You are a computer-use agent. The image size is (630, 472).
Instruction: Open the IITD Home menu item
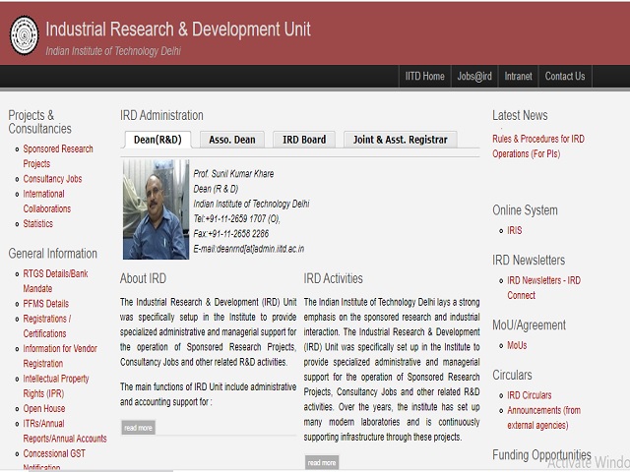(424, 77)
